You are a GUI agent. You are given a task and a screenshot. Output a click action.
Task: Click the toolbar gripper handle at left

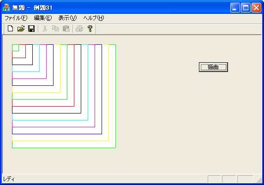[4, 29]
